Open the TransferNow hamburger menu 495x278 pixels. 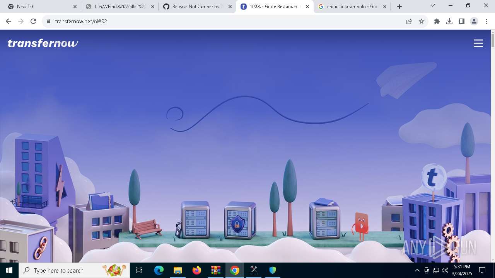pyautogui.click(x=478, y=43)
